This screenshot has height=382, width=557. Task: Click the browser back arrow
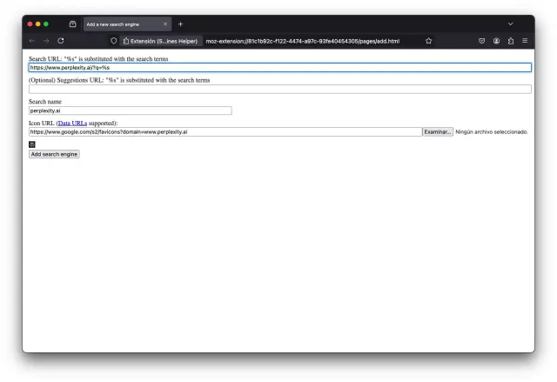click(x=32, y=41)
